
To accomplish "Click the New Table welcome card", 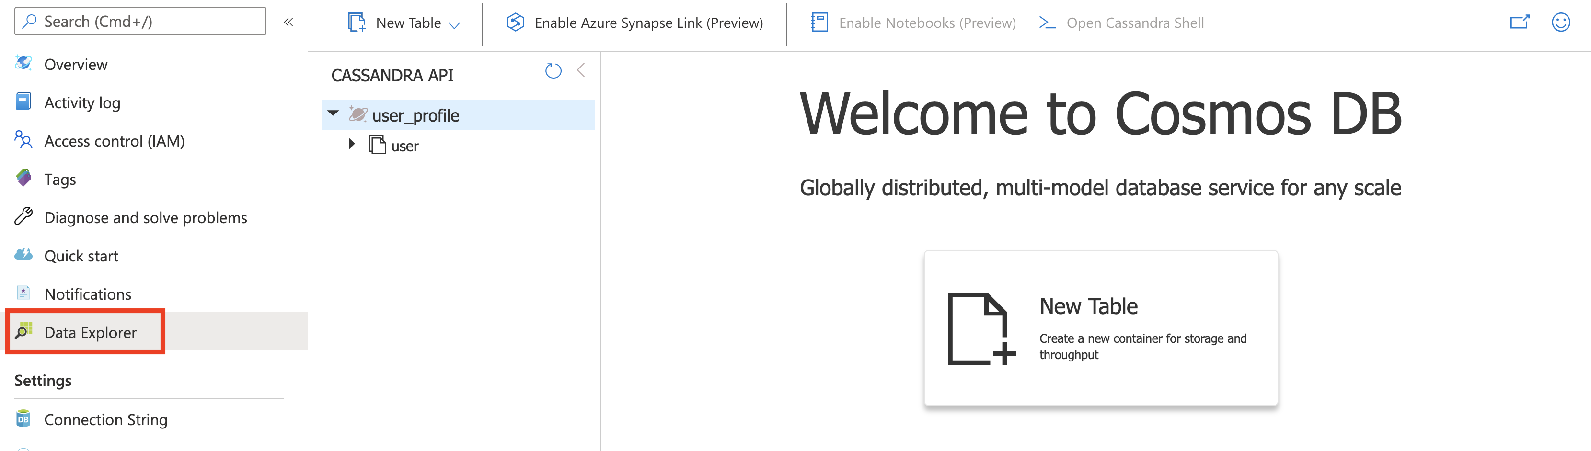I will click(1101, 328).
